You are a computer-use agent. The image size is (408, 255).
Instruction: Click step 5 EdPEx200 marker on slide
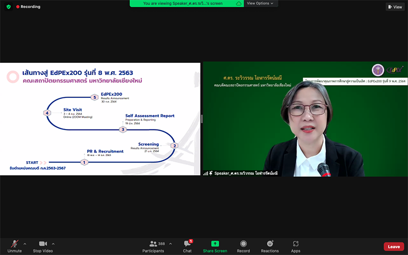click(x=95, y=97)
